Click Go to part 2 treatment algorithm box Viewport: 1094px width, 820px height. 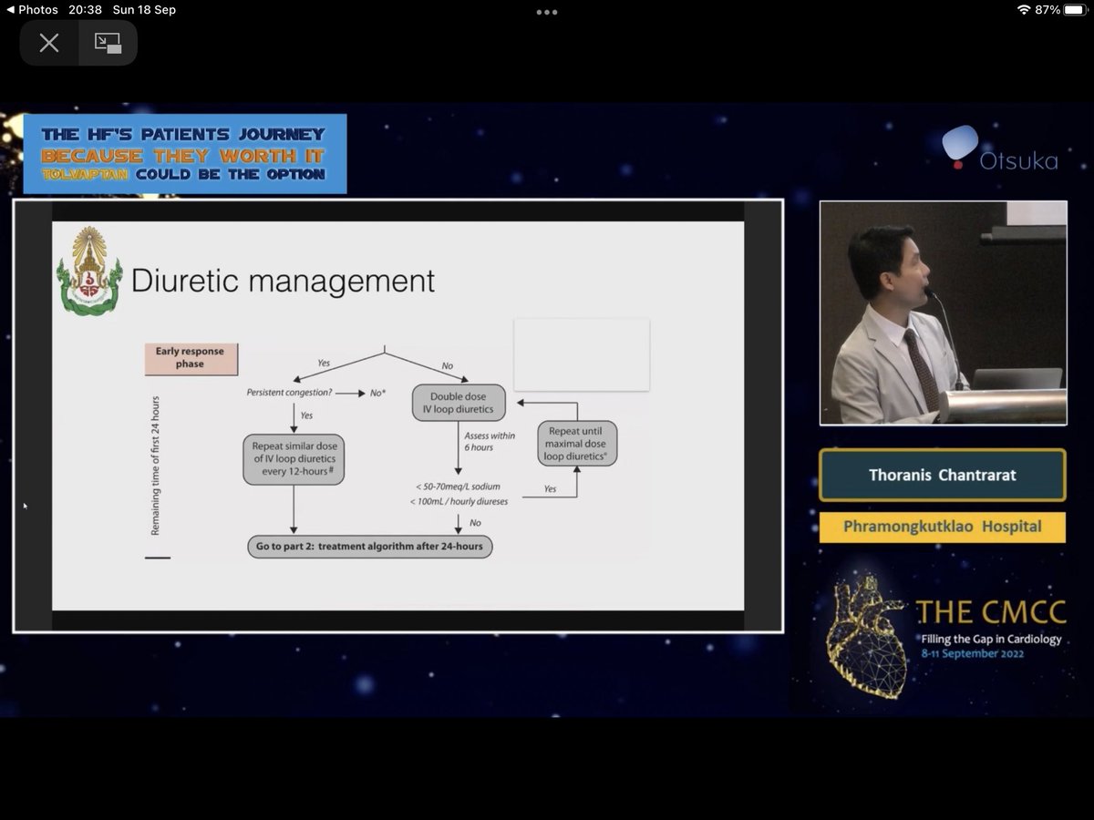coord(370,548)
